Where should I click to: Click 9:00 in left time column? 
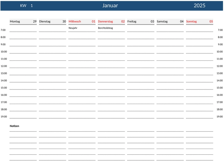pyautogui.click(x=3, y=44)
